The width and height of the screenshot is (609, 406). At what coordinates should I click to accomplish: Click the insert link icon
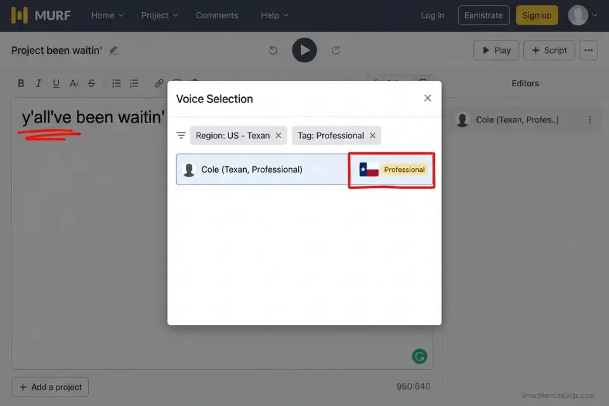(x=159, y=83)
